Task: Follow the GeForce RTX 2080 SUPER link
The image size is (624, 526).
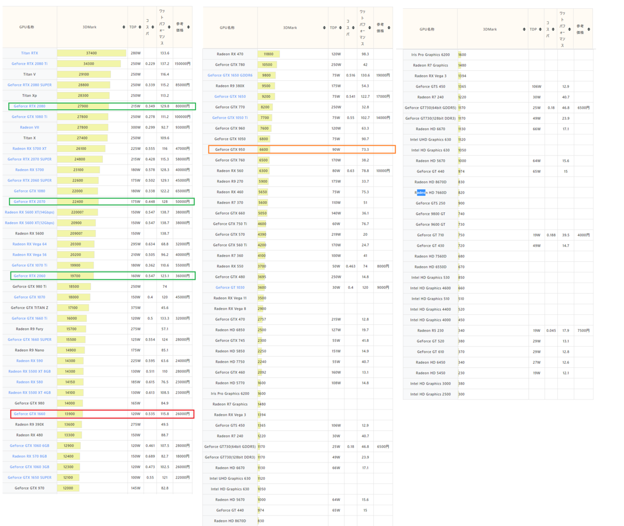Action: (30, 85)
